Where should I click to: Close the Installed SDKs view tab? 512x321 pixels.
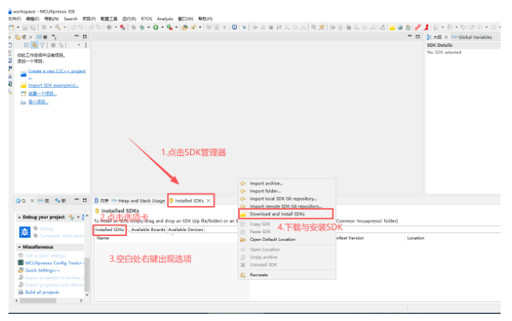[x=208, y=201]
